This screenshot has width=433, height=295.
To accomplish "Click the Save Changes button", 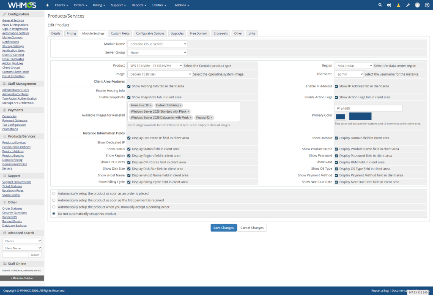I will 223,227.
